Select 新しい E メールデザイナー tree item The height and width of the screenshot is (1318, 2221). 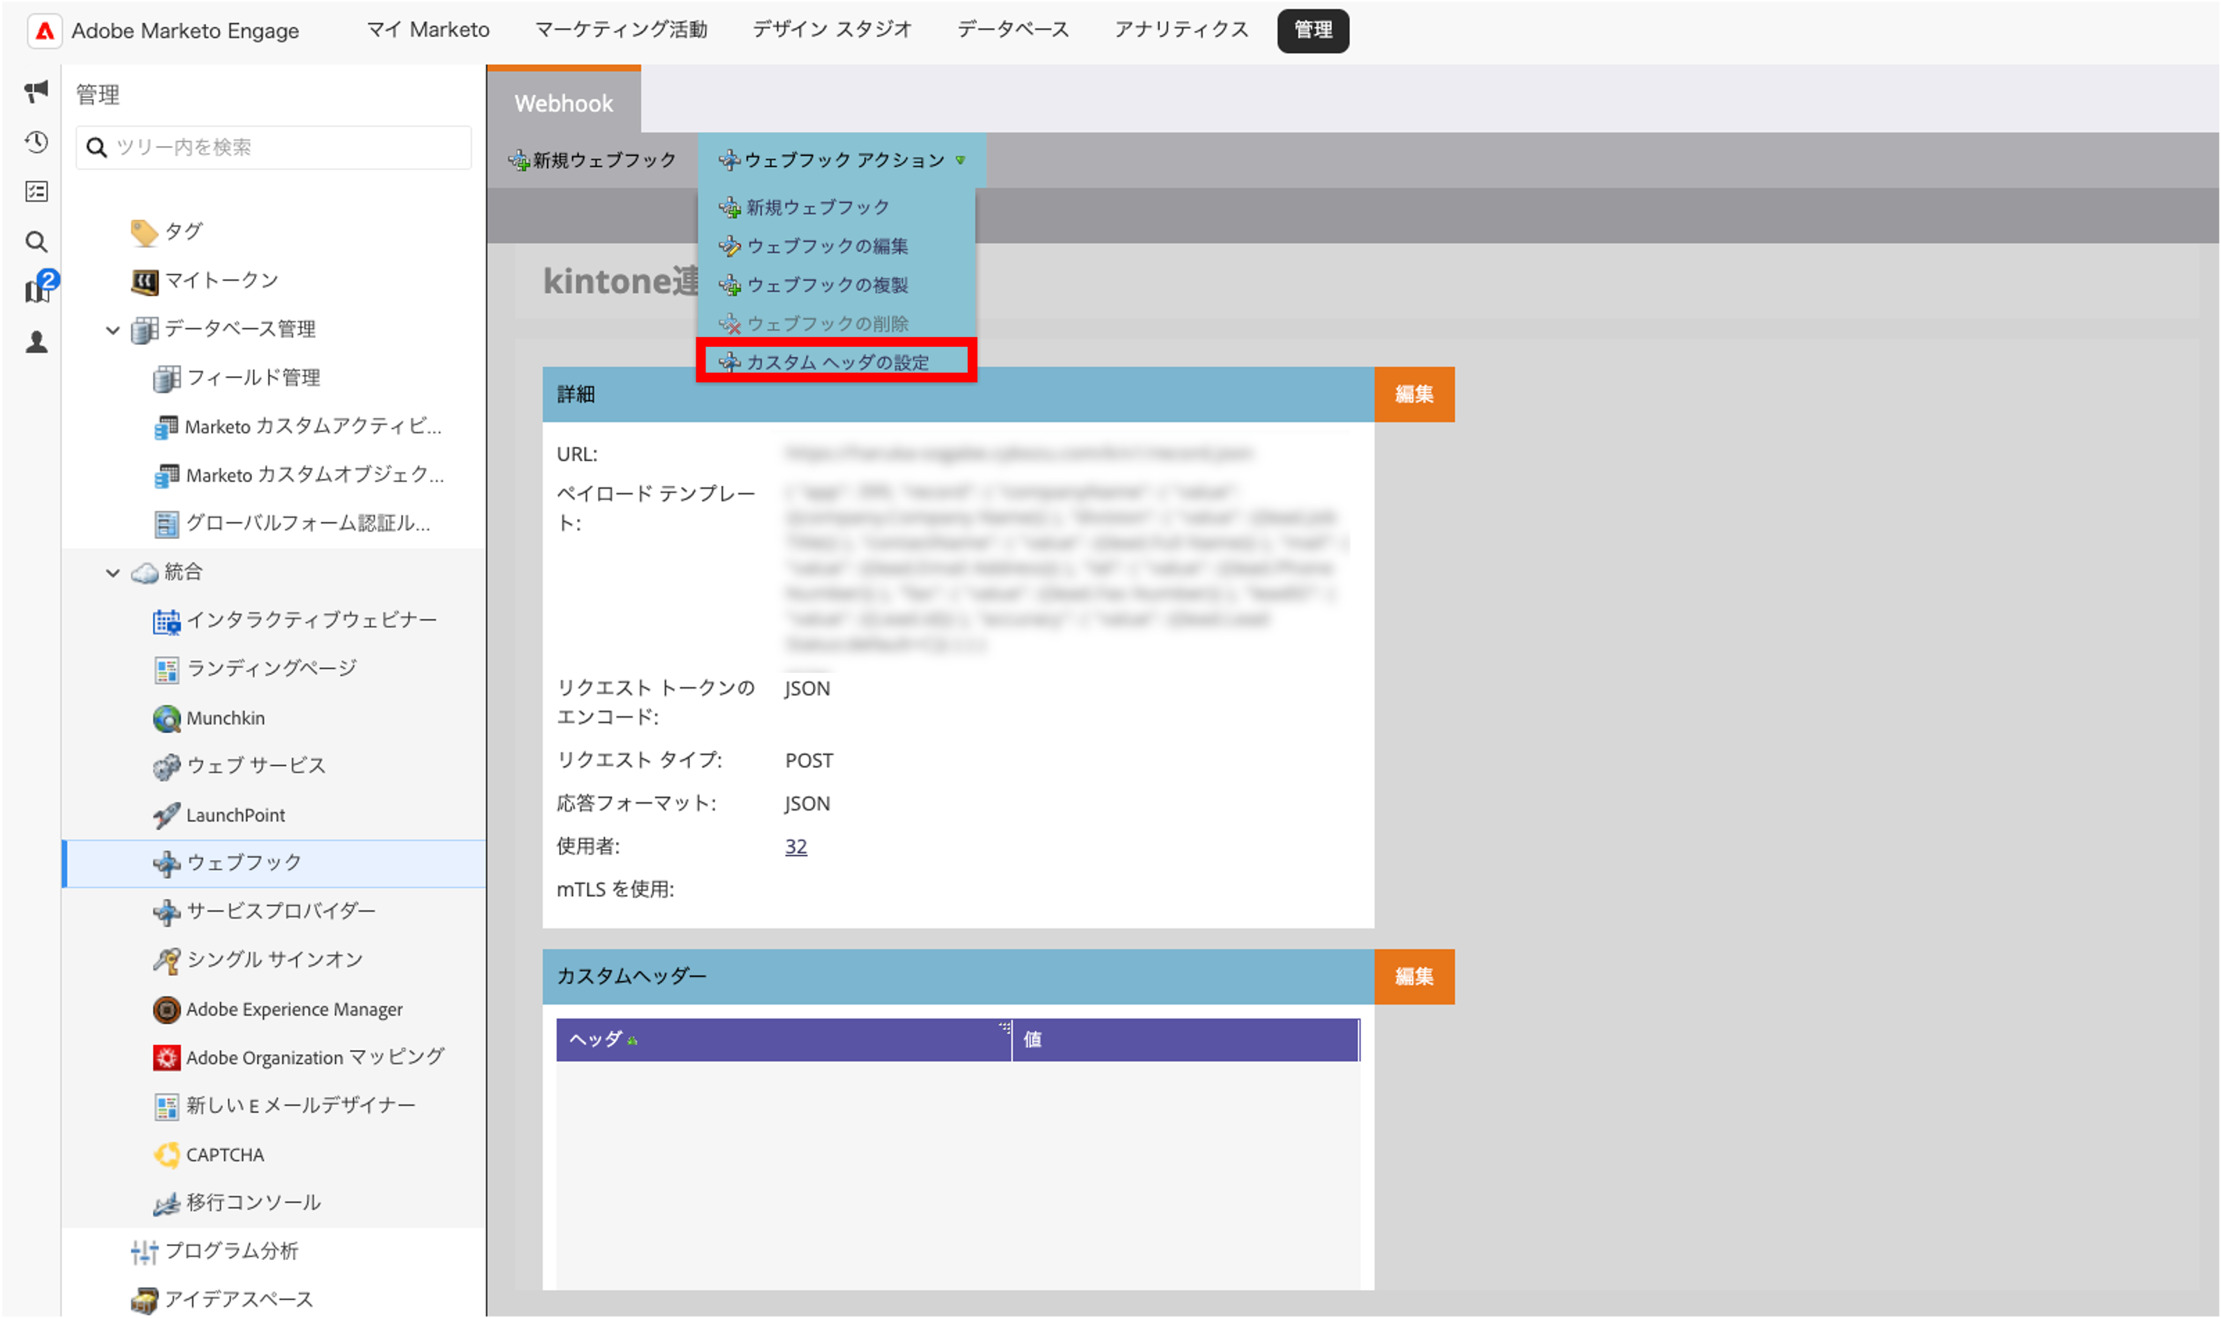click(x=285, y=1106)
